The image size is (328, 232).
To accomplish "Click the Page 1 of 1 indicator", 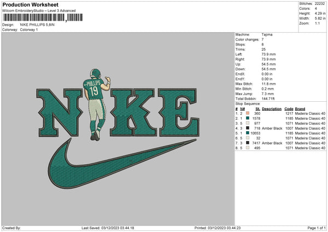I will [315, 228].
